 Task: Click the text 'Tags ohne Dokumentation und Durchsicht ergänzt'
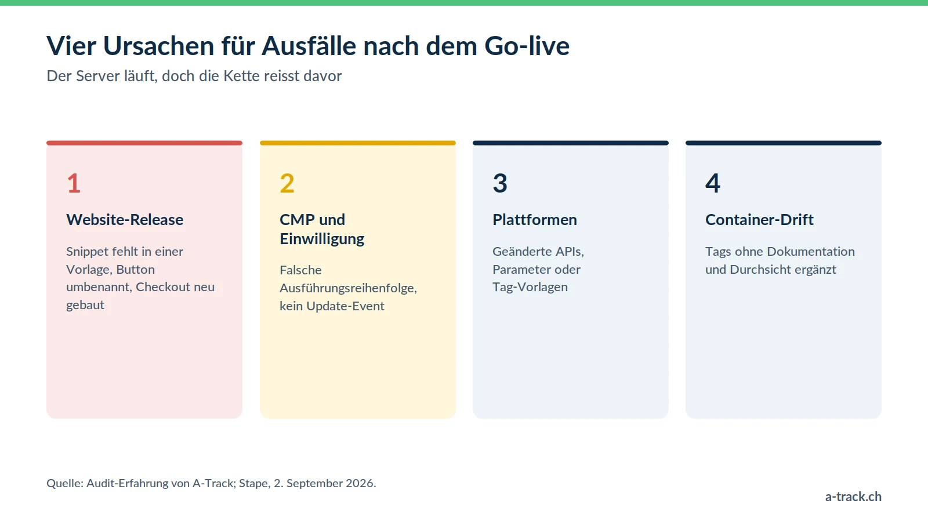[780, 260]
